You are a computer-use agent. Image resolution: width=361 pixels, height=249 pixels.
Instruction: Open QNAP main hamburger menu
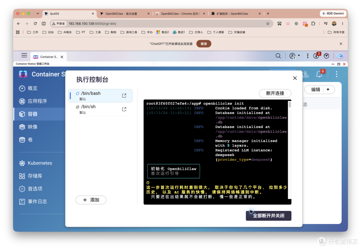tap(24, 55)
